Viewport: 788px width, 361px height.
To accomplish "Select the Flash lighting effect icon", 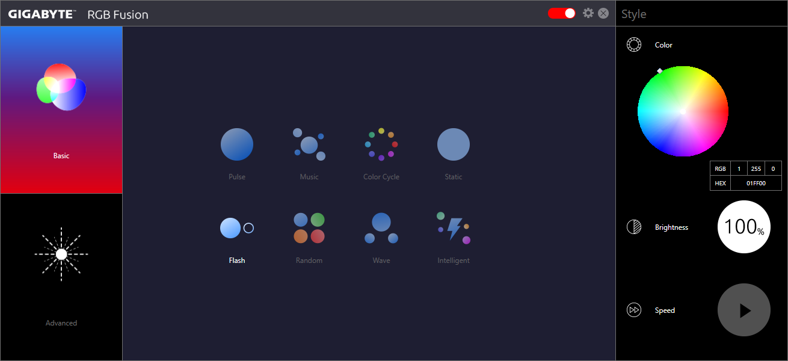I will coord(237,228).
